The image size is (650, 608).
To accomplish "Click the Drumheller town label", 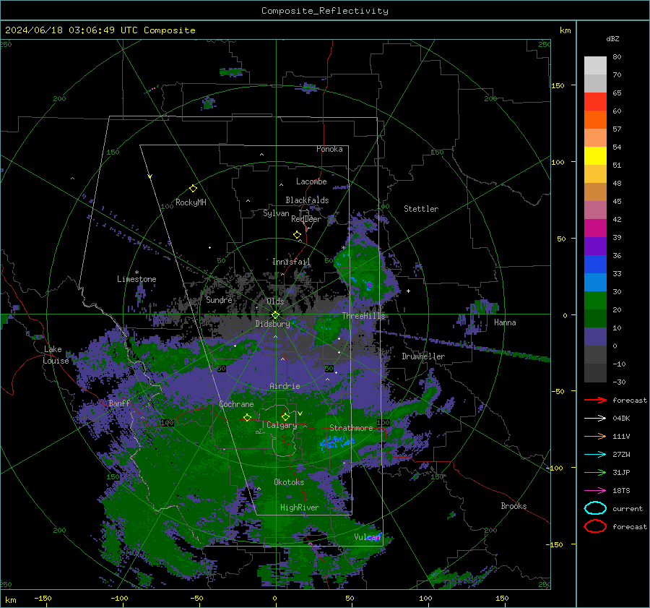I will [423, 356].
